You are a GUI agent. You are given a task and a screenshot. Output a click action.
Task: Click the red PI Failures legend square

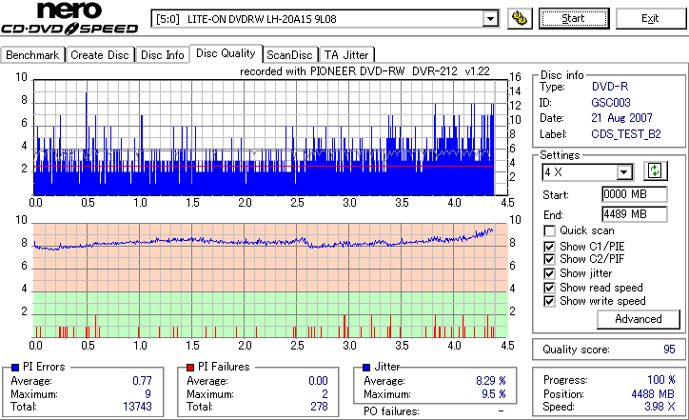(x=190, y=367)
